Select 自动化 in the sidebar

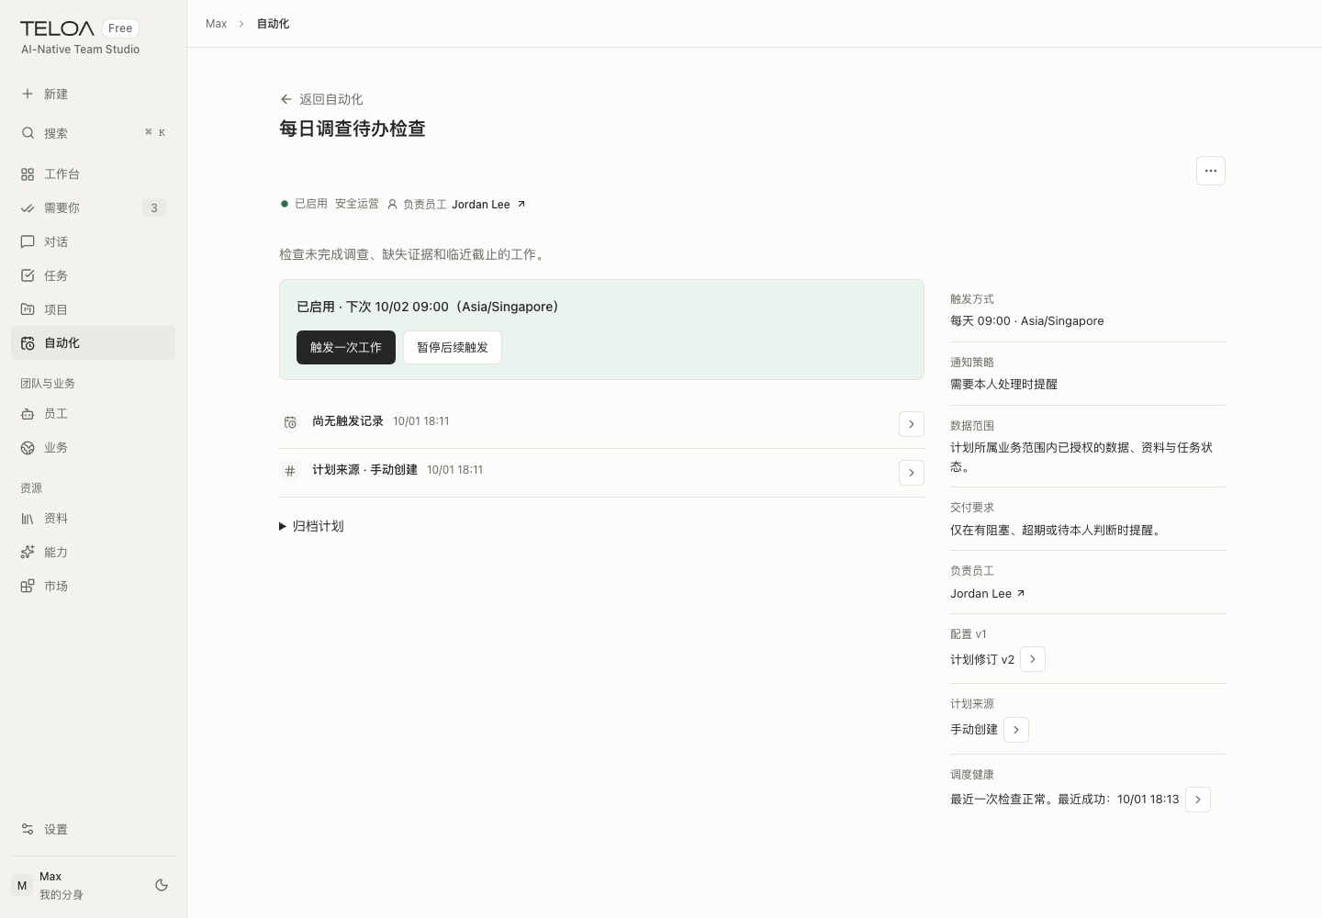[94, 343]
